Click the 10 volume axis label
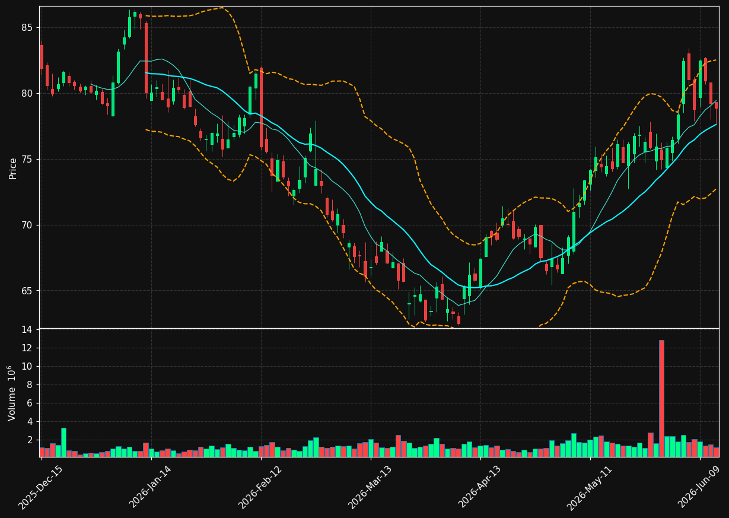 27,367
